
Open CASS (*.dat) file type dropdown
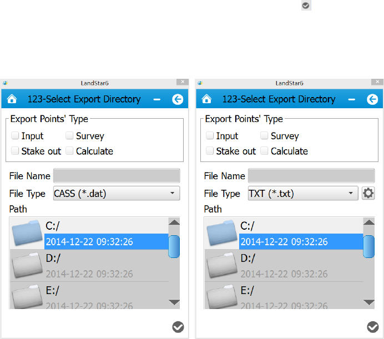pyautogui.click(x=117, y=194)
